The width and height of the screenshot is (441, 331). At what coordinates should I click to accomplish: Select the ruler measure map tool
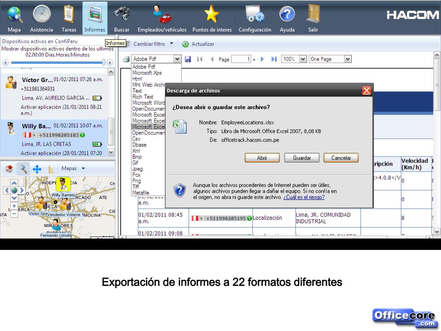point(51,169)
